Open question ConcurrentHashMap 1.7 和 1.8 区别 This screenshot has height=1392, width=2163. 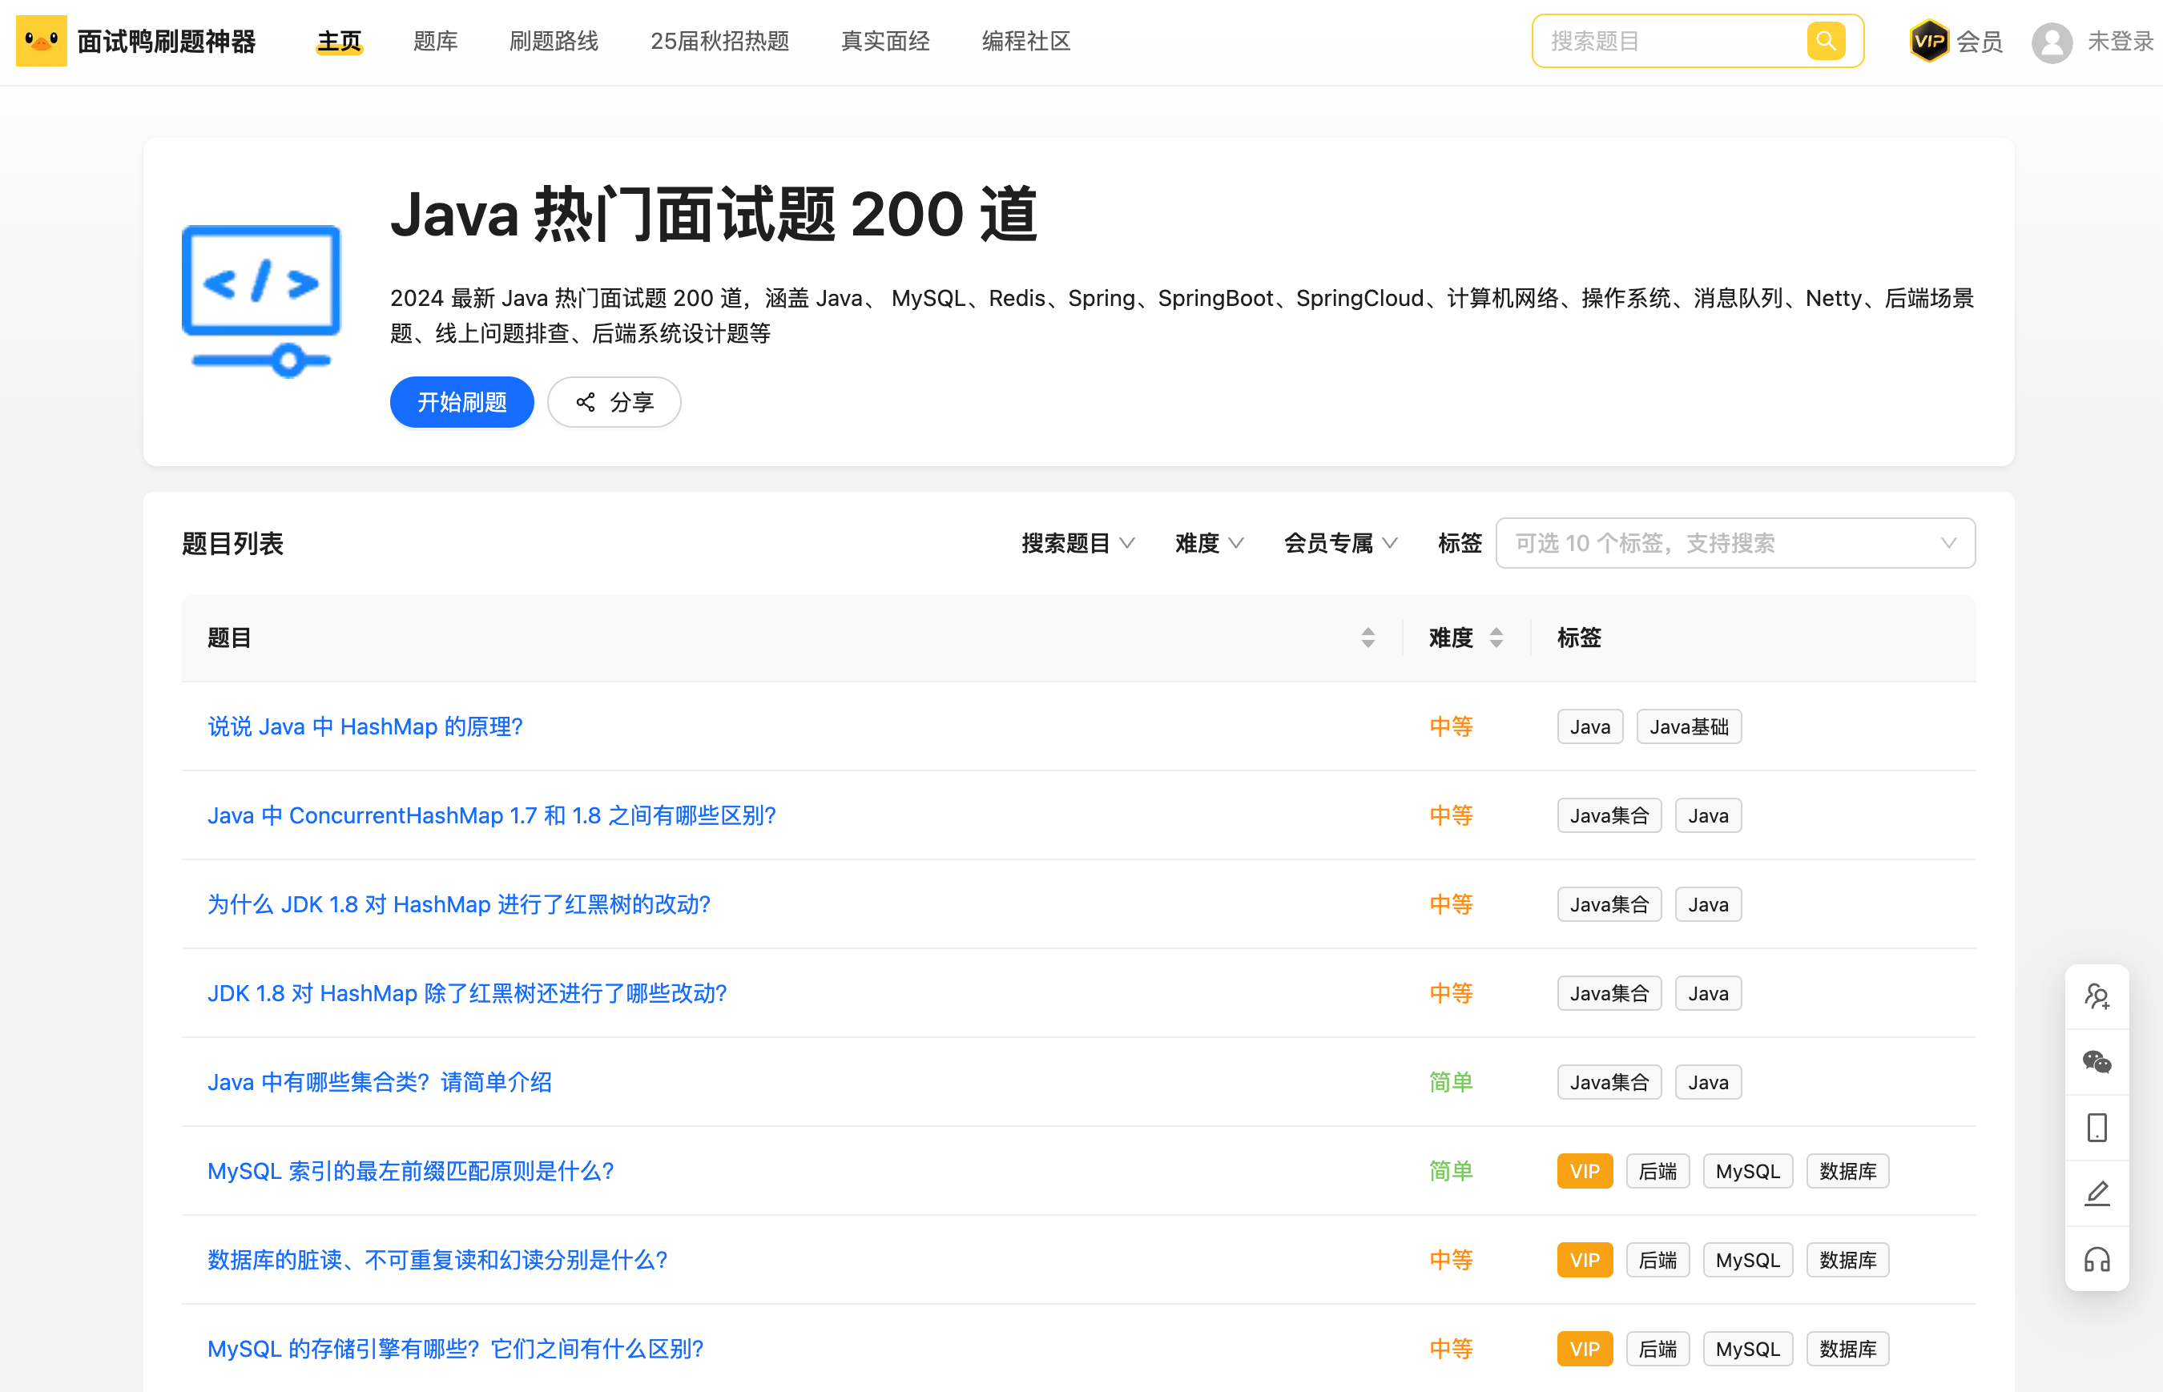click(x=491, y=815)
